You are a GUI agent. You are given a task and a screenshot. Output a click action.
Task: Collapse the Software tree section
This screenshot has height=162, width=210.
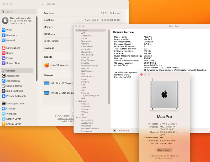coord(77,118)
